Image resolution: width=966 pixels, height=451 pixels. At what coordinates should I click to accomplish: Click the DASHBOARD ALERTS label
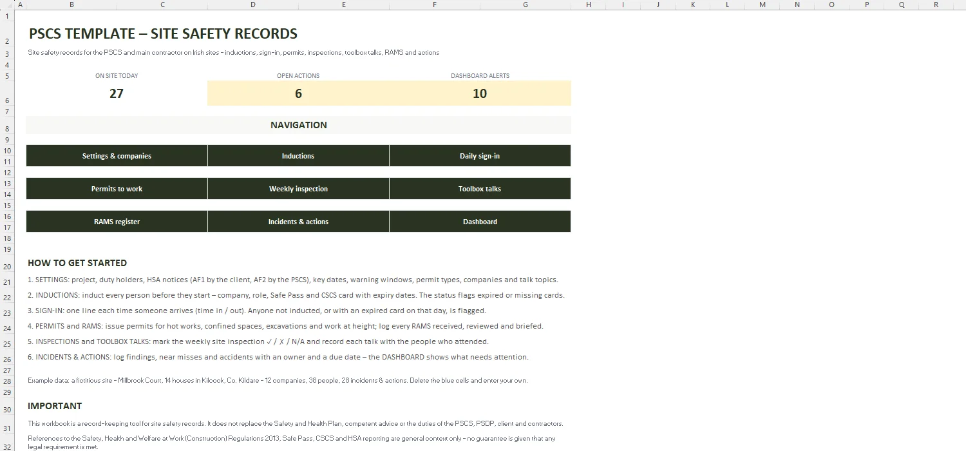click(480, 75)
